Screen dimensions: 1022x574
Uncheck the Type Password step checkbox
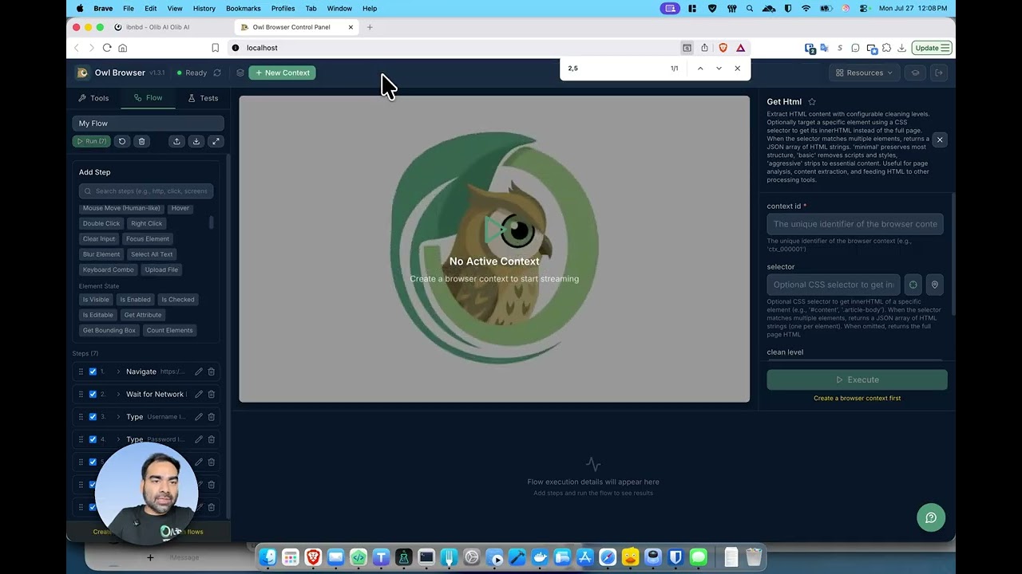pos(93,439)
